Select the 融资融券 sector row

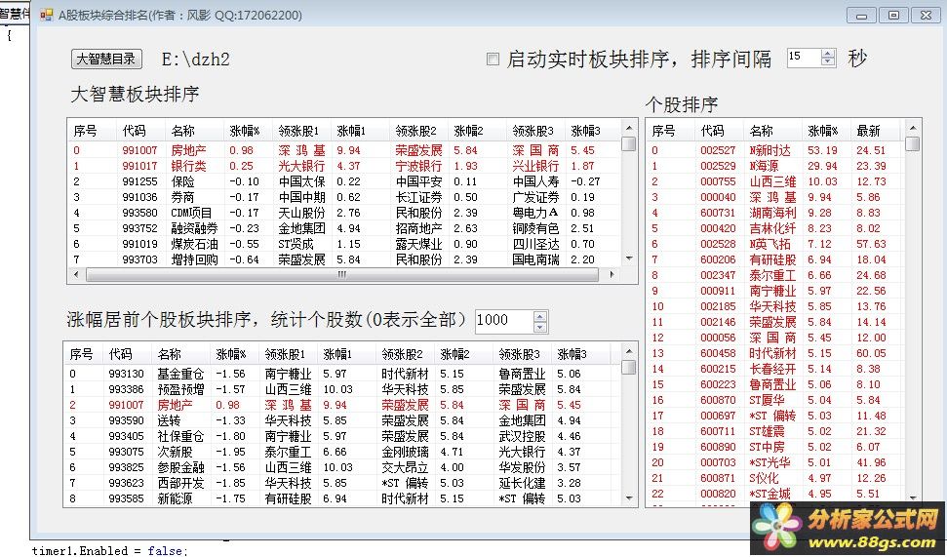coord(344,228)
